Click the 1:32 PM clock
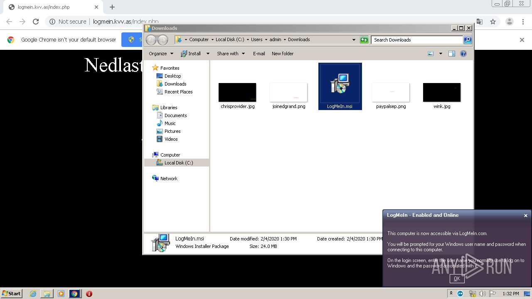The image size is (532, 299). point(510,294)
